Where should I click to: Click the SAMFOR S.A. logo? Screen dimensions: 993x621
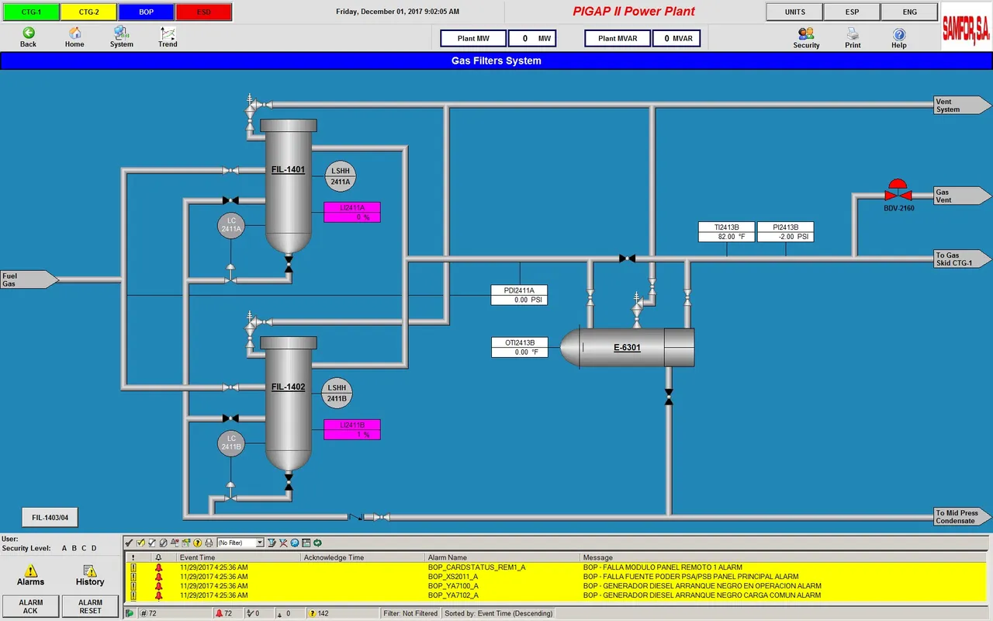pos(966,29)
